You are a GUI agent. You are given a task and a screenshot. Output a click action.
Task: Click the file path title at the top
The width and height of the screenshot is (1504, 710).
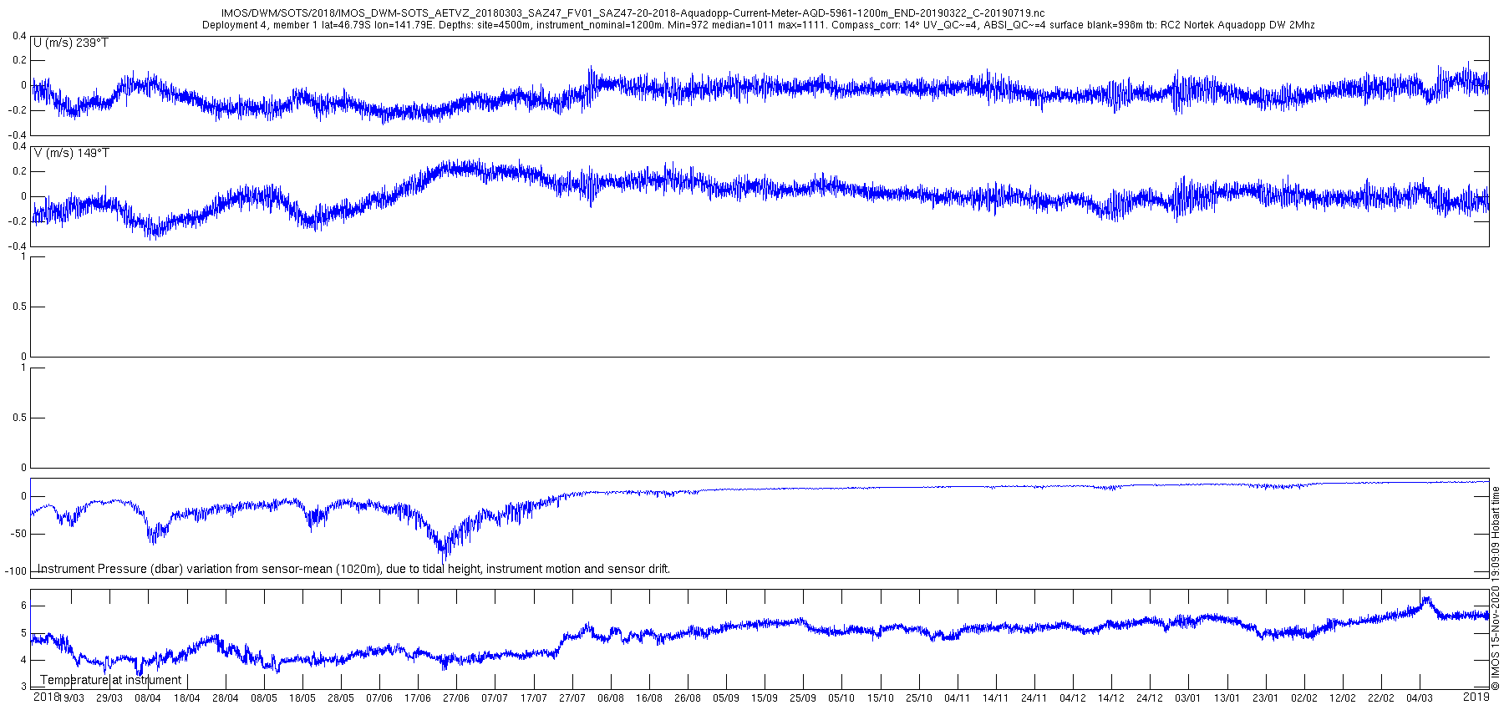point(633,13)
